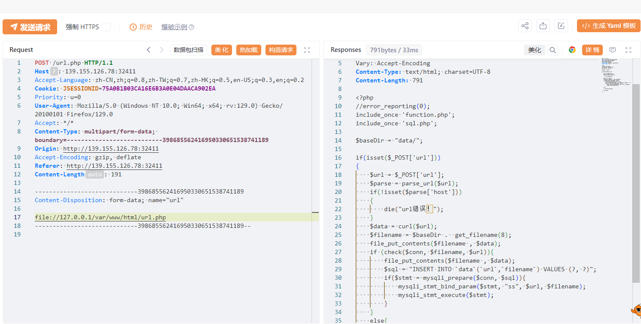Click the POST /url.php HTTP/1.1 line
The image size is (641, 324).
tap(74, 63)
